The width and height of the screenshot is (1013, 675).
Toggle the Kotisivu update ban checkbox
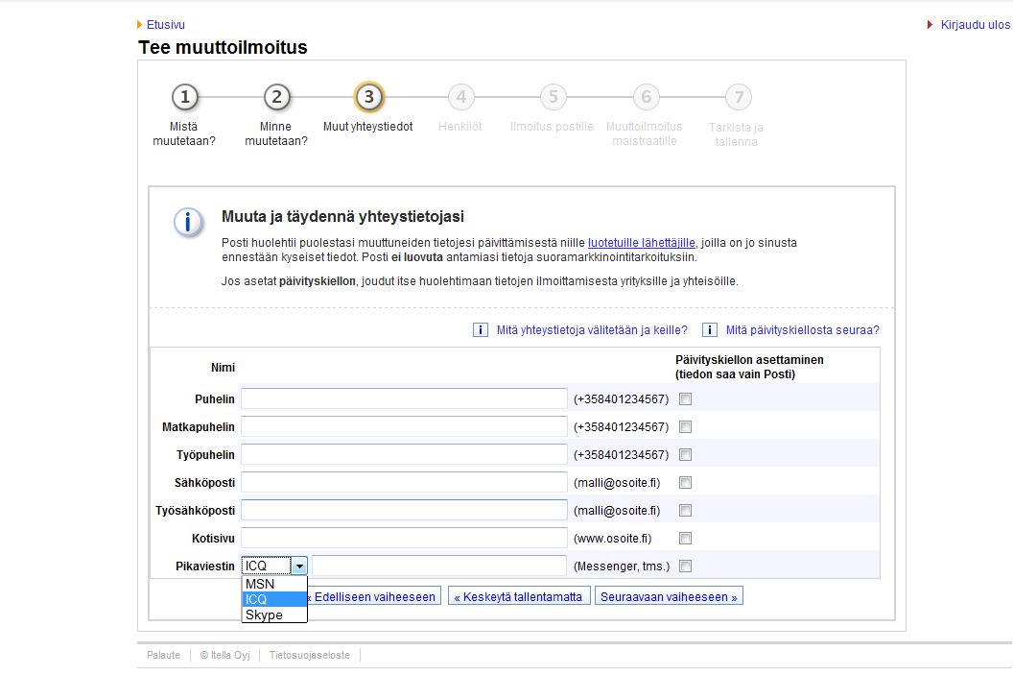685,539
